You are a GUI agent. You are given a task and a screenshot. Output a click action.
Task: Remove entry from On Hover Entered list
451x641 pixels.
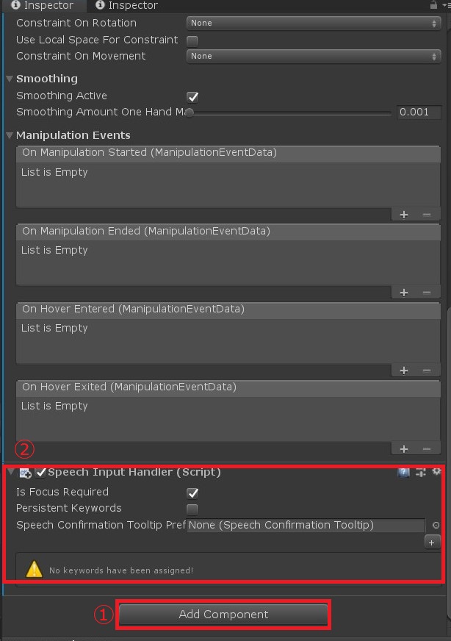[427, 370]
